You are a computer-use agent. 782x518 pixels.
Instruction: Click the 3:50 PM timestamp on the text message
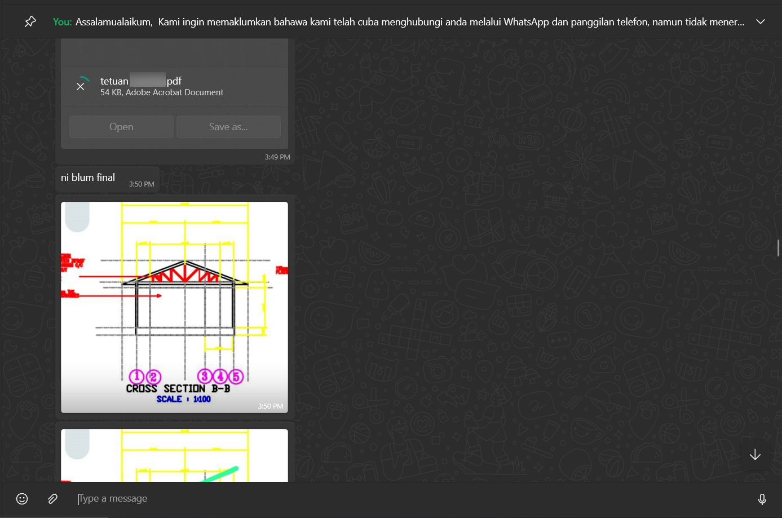click(142, 184)
